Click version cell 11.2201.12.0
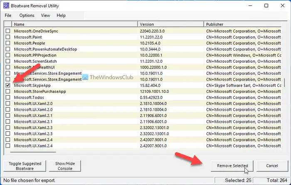Screen dimensions: 291x185 click(x=151, y=61)
